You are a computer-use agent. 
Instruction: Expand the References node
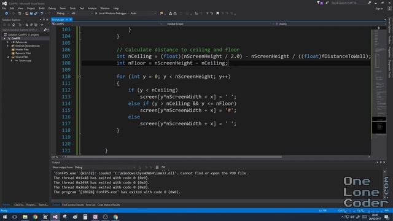[x=8, y=42]
